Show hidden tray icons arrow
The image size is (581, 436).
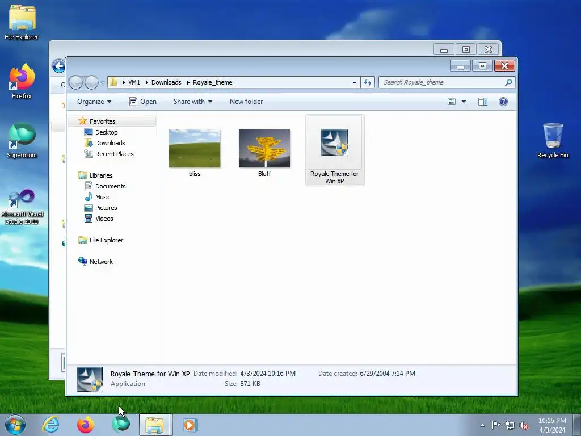point(482,425)
